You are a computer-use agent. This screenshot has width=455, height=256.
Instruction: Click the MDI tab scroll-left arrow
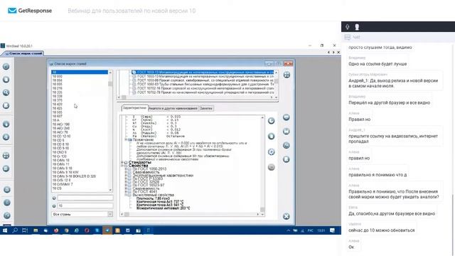[328, 52]
